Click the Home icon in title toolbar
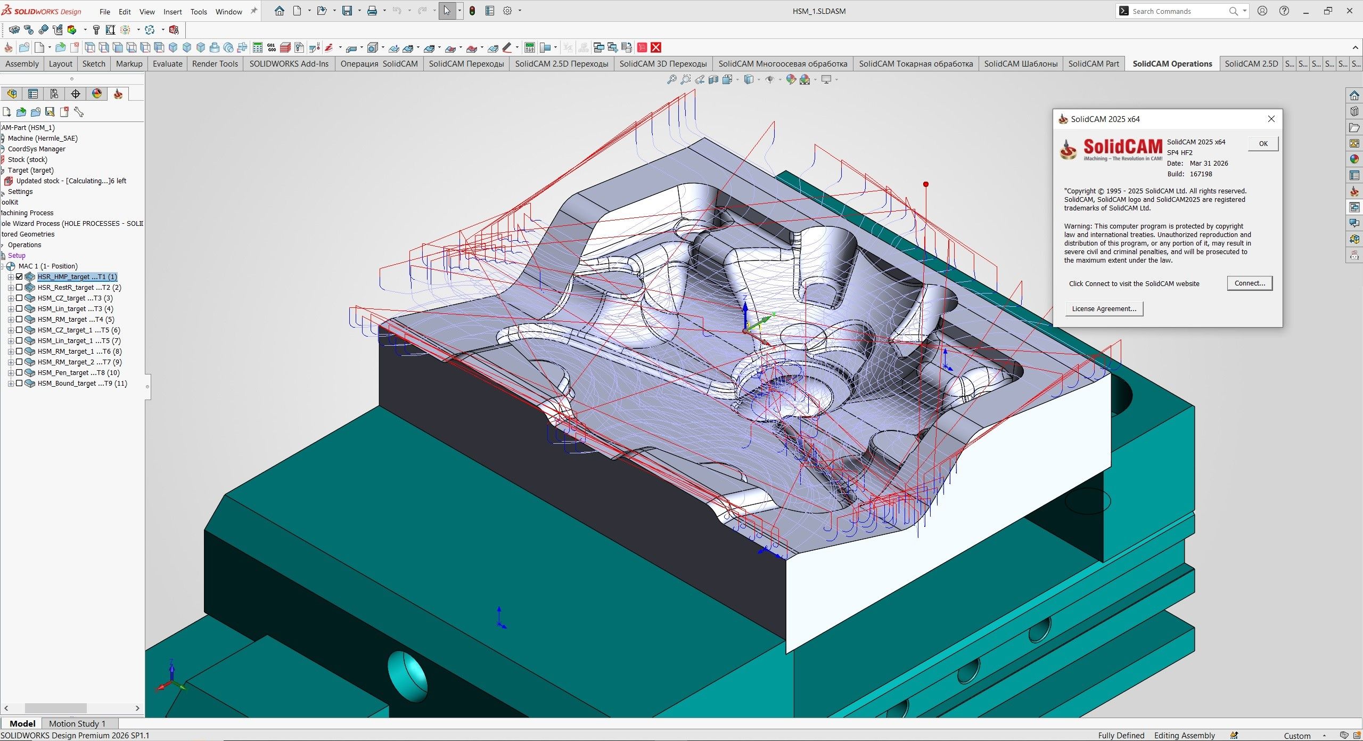The width and height of the screenshot is (1363, 741). click(x=279, y=11)
